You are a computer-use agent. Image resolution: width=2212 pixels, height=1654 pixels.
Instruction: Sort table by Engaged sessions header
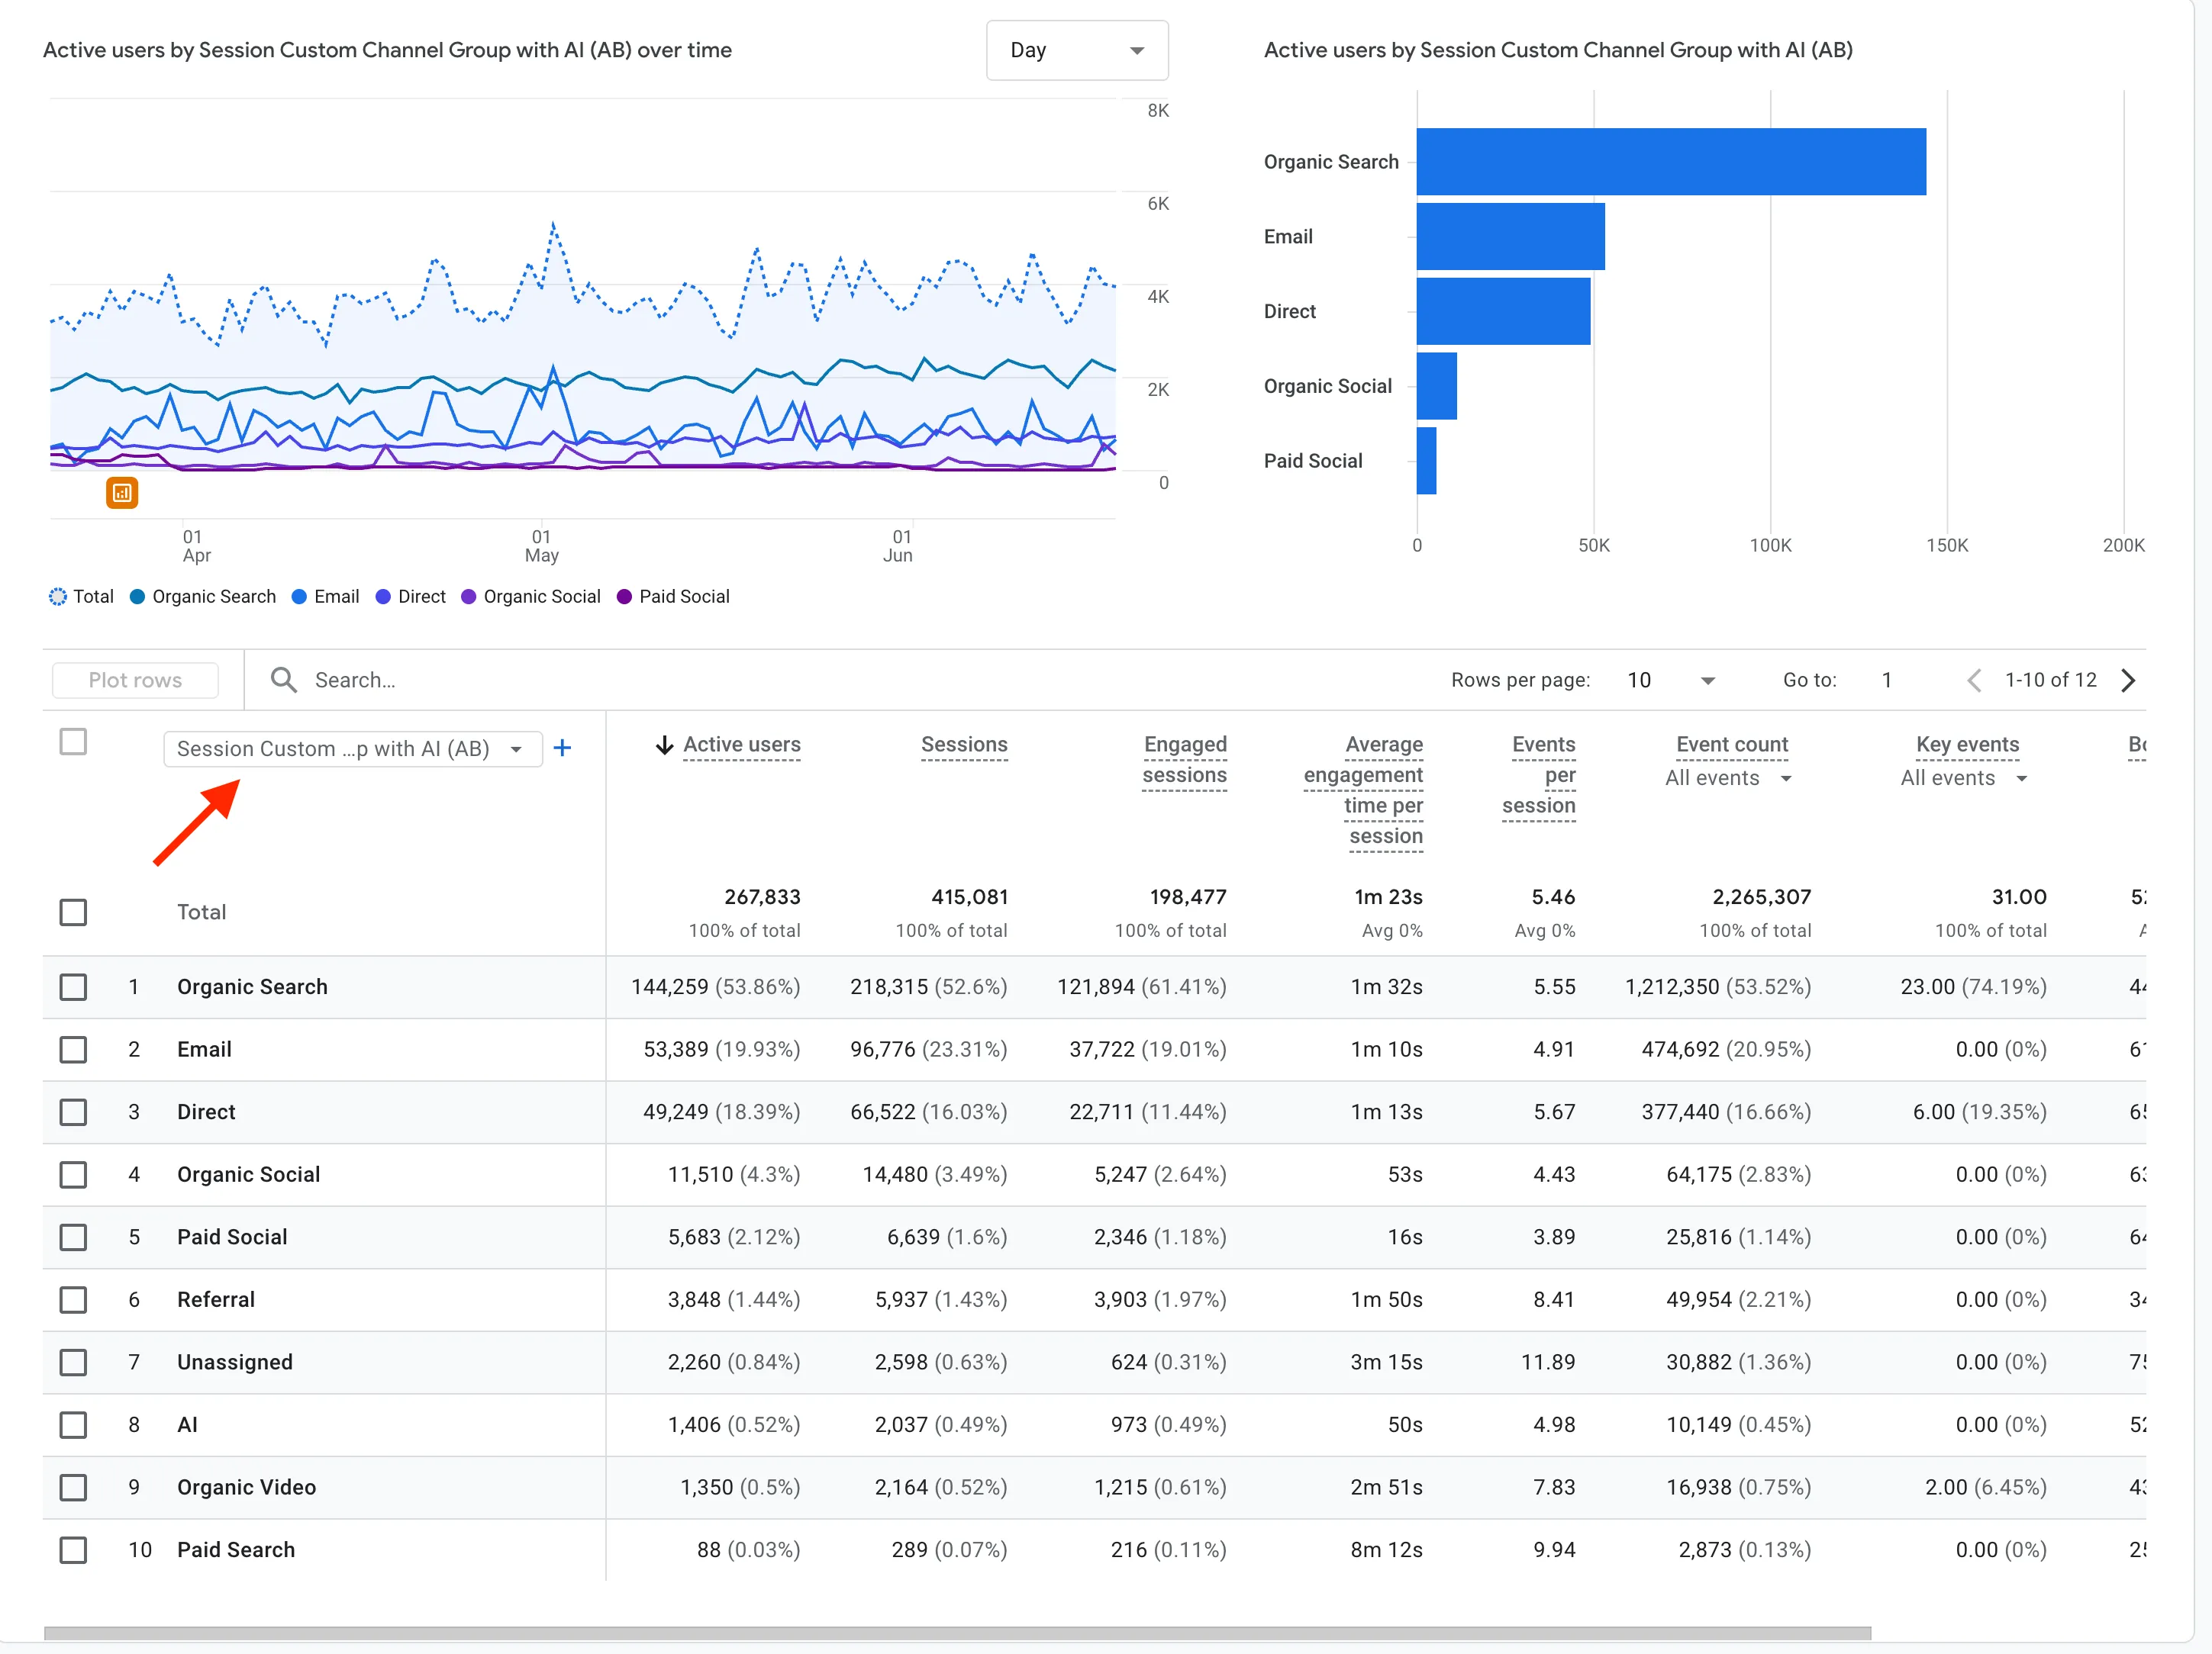click(x=1185, y=760)
